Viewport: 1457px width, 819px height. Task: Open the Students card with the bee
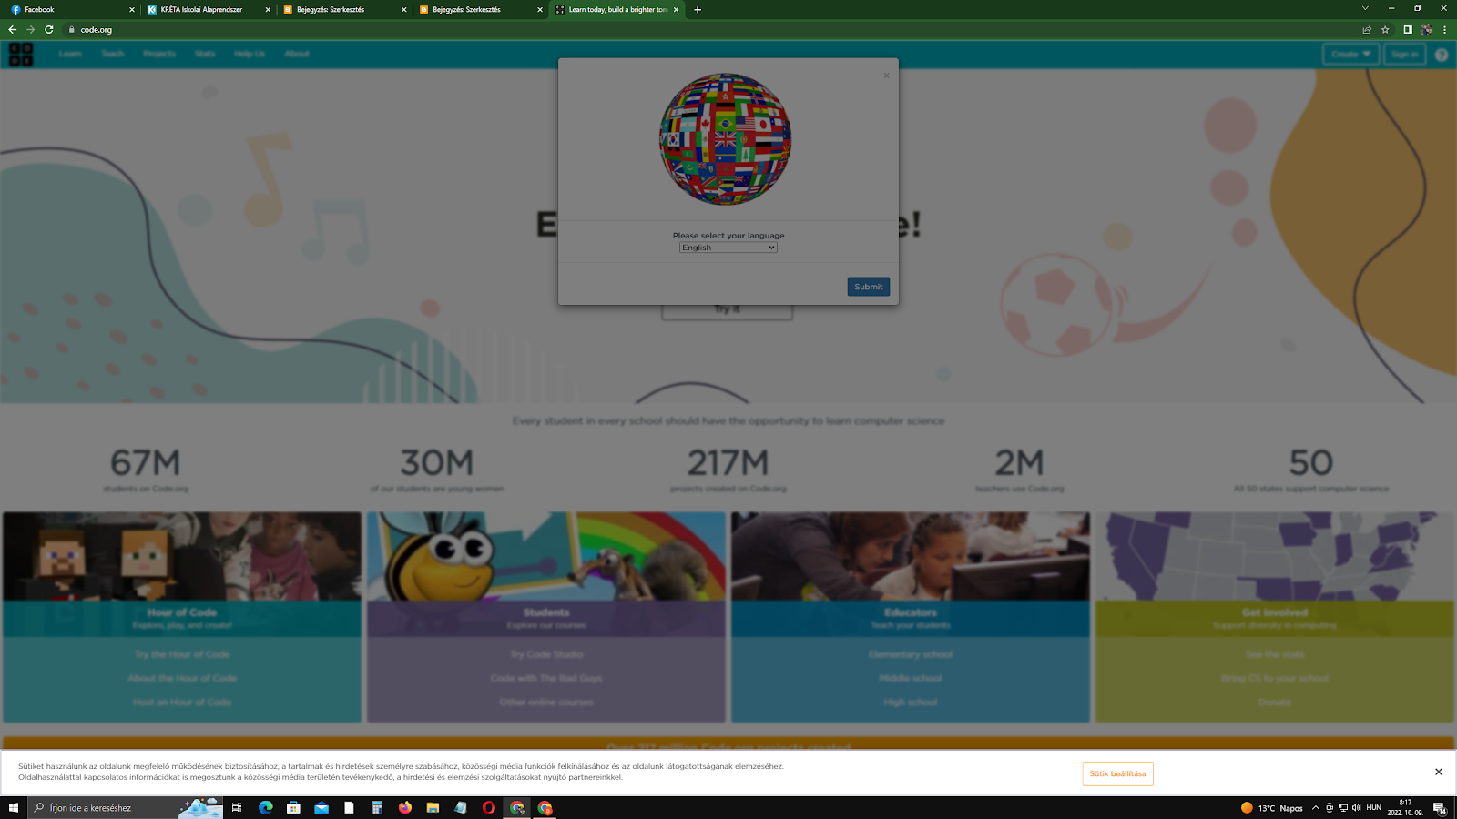546,556
